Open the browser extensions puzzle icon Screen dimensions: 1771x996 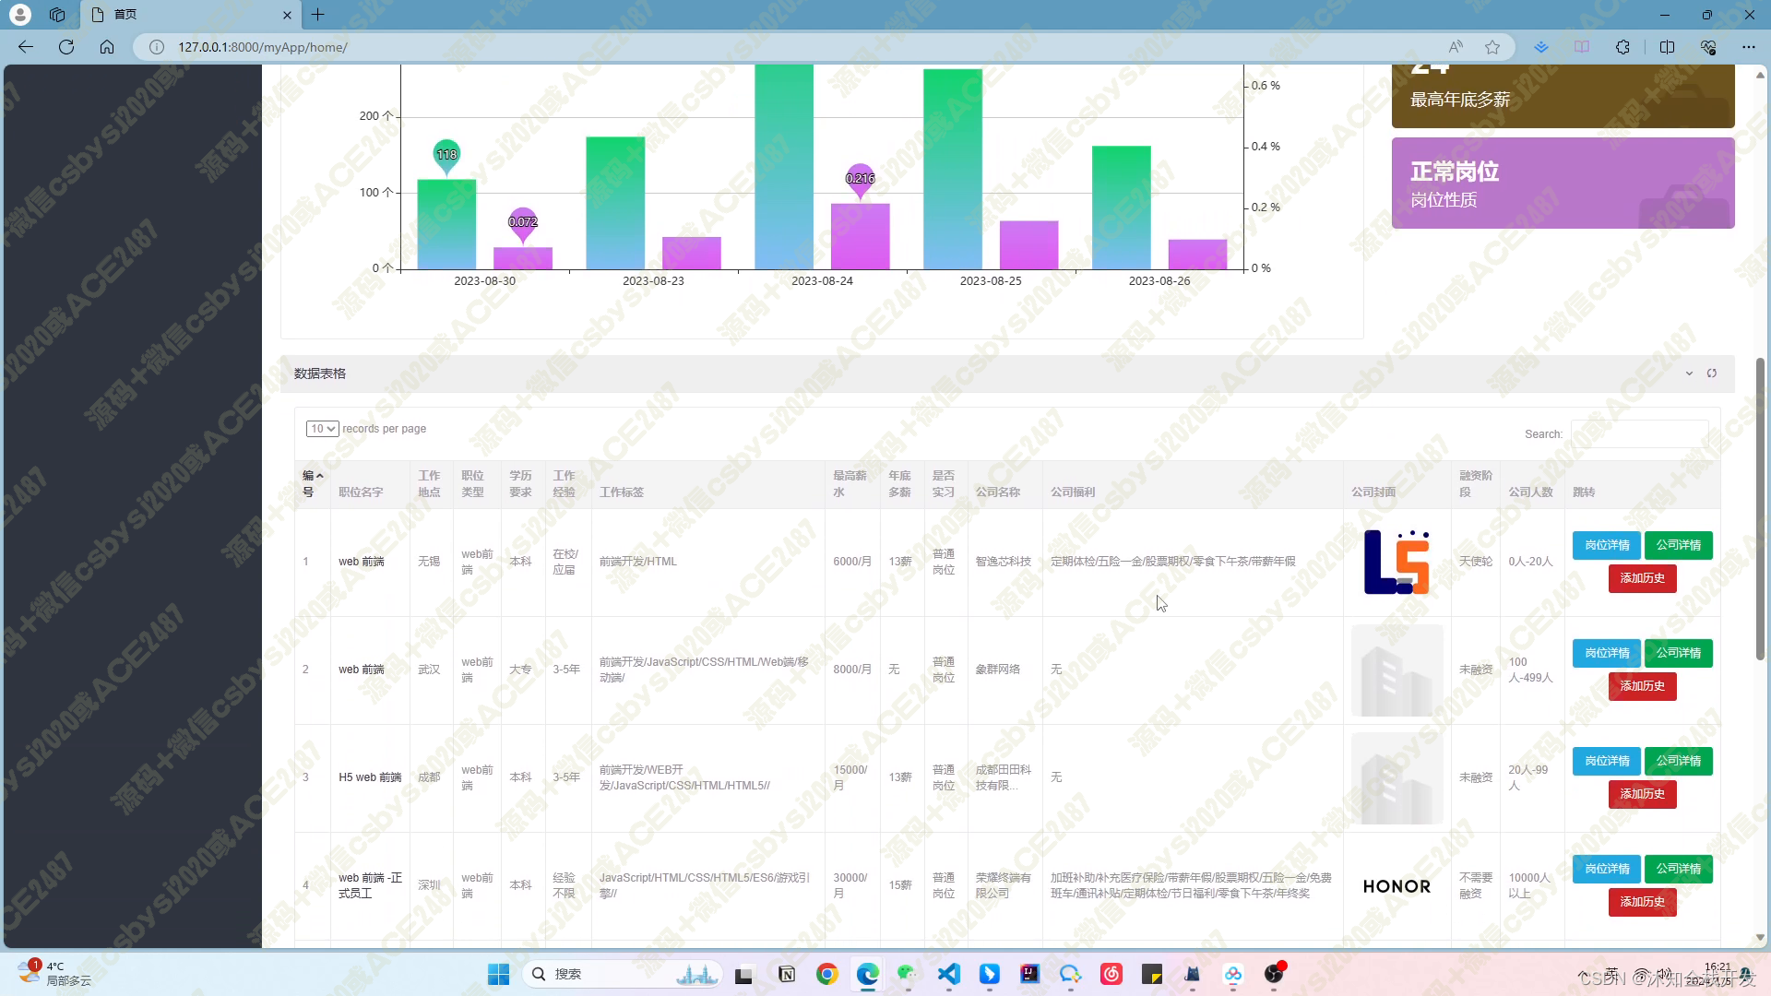coord(1622,47)
